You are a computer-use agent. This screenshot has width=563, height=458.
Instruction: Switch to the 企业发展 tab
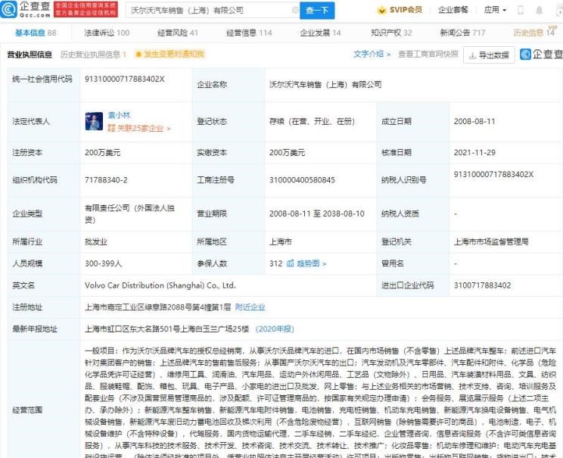pos(320,33)
